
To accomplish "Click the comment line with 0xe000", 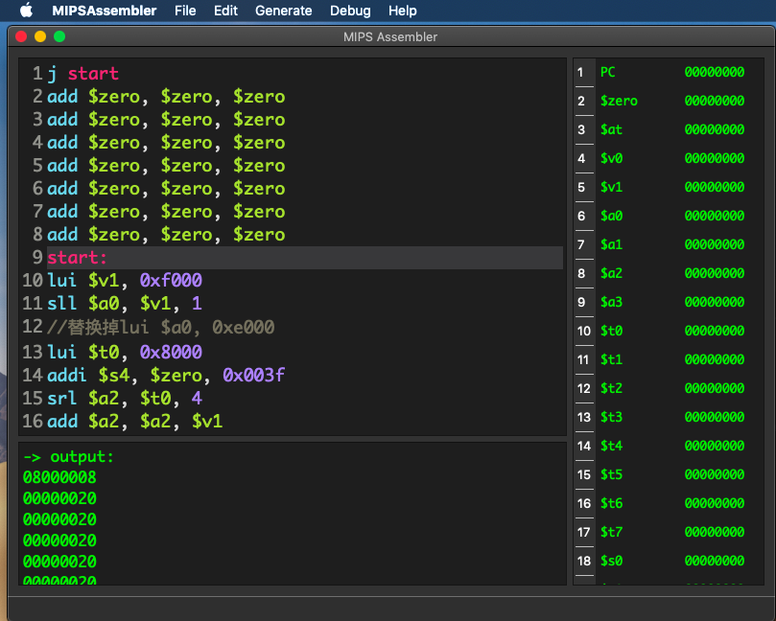I will coord(161,327).
